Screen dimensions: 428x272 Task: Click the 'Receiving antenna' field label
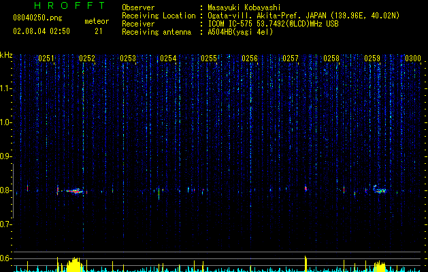coord(157,32)
